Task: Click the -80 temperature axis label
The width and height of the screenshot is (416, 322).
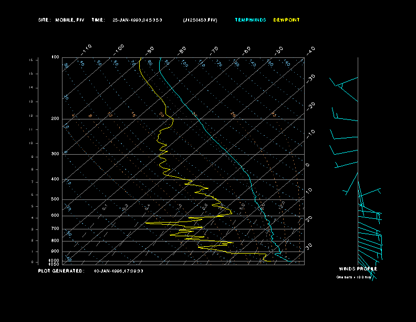Action: [182, 51]
